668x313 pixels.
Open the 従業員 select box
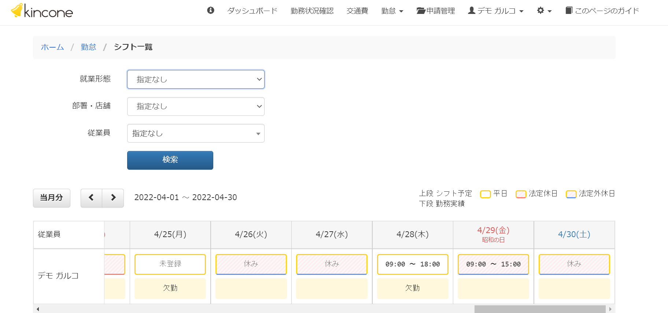click(x=196, y=133)
